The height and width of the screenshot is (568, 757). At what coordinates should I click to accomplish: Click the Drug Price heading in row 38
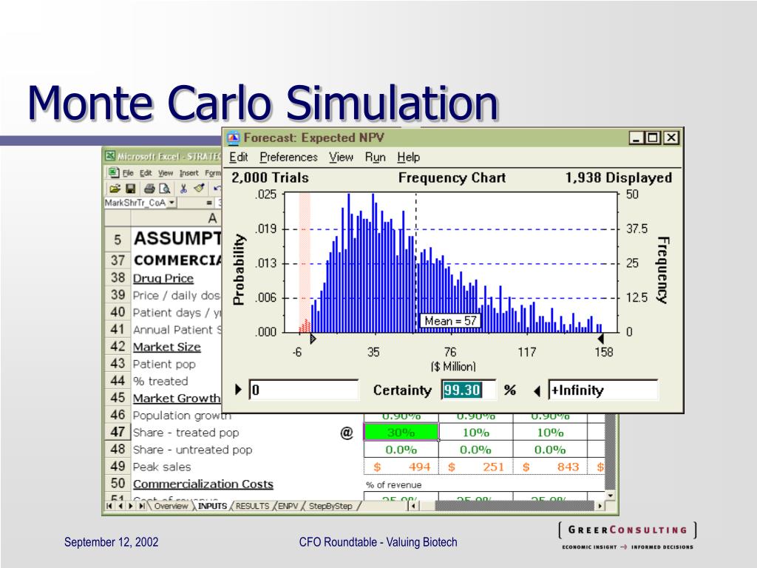click(x=163, y=278)
